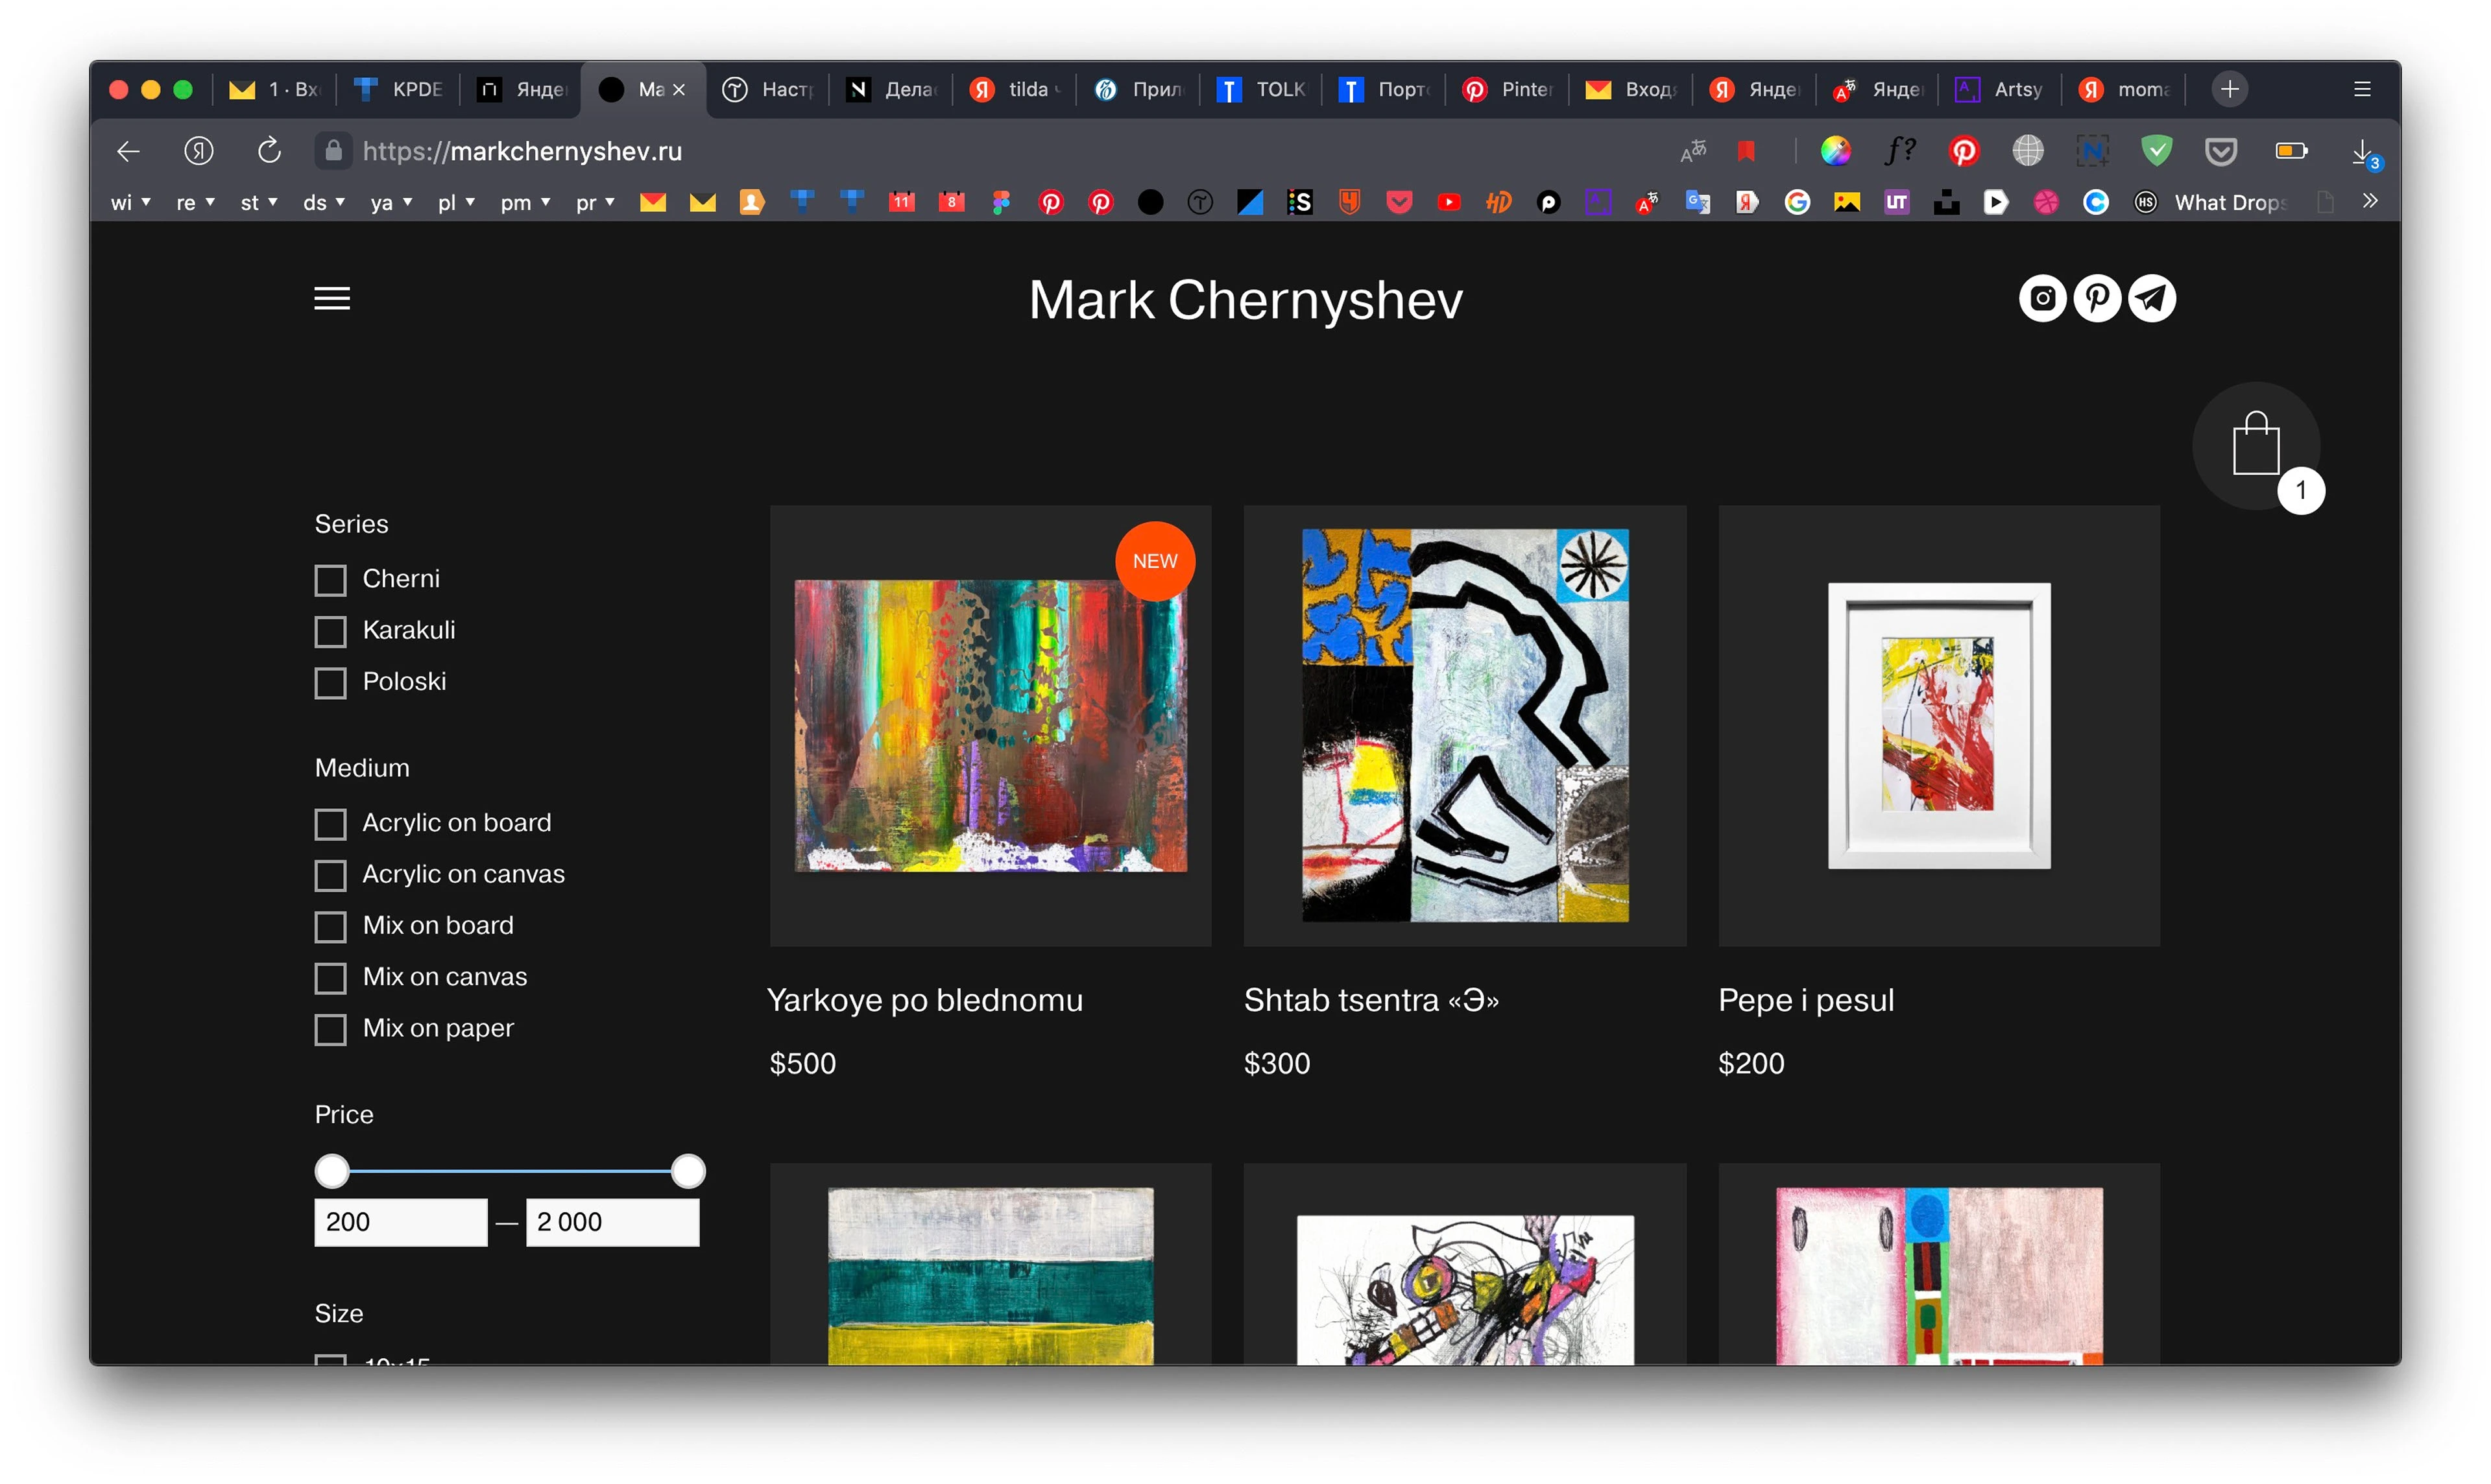The image size is (2491, 1484).
Task: Expand the st bookmarks folder
Action: pos(259,202)
